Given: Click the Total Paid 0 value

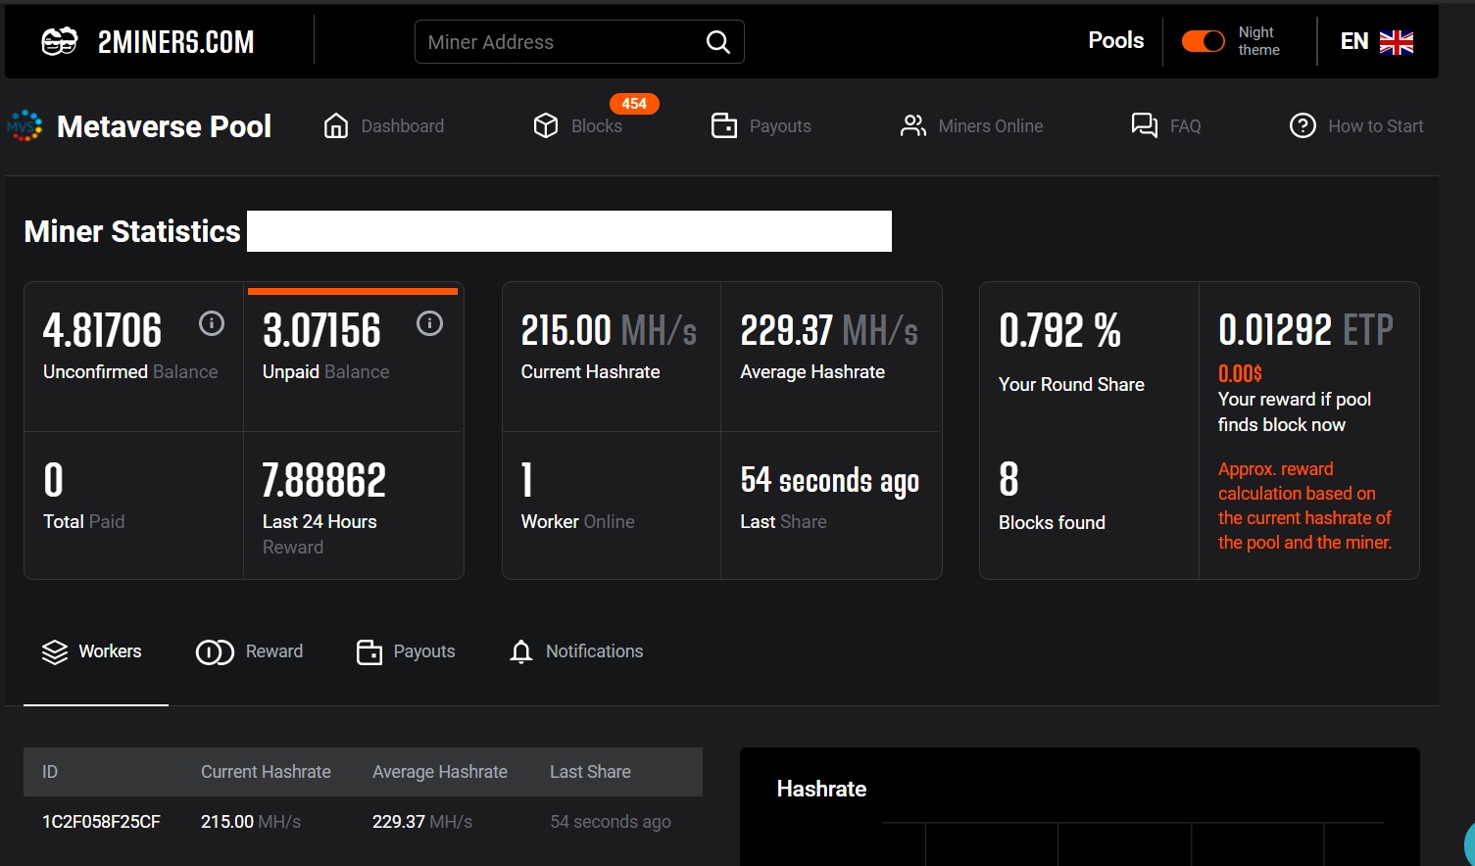Looking at the screenshot, I should 54,481.
